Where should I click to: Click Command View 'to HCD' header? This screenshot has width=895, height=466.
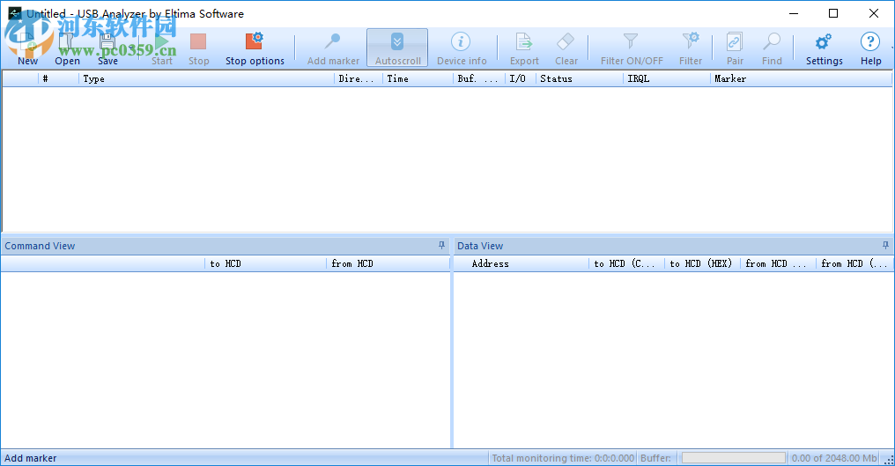click(265, 263)
